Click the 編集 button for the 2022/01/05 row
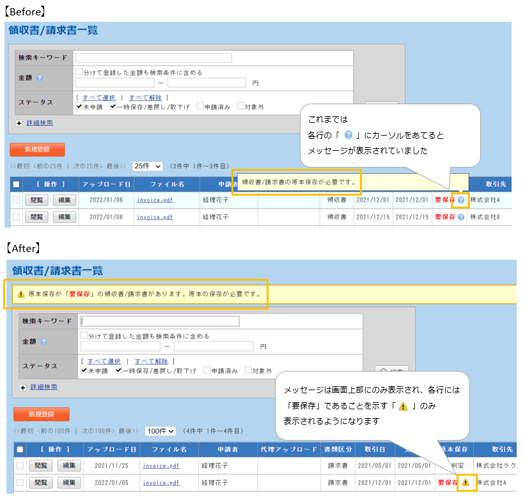This screenshot has width=525, height=502. click(x=70, y=483)
